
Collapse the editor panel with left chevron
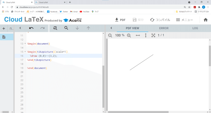click(x=20, y=28)
